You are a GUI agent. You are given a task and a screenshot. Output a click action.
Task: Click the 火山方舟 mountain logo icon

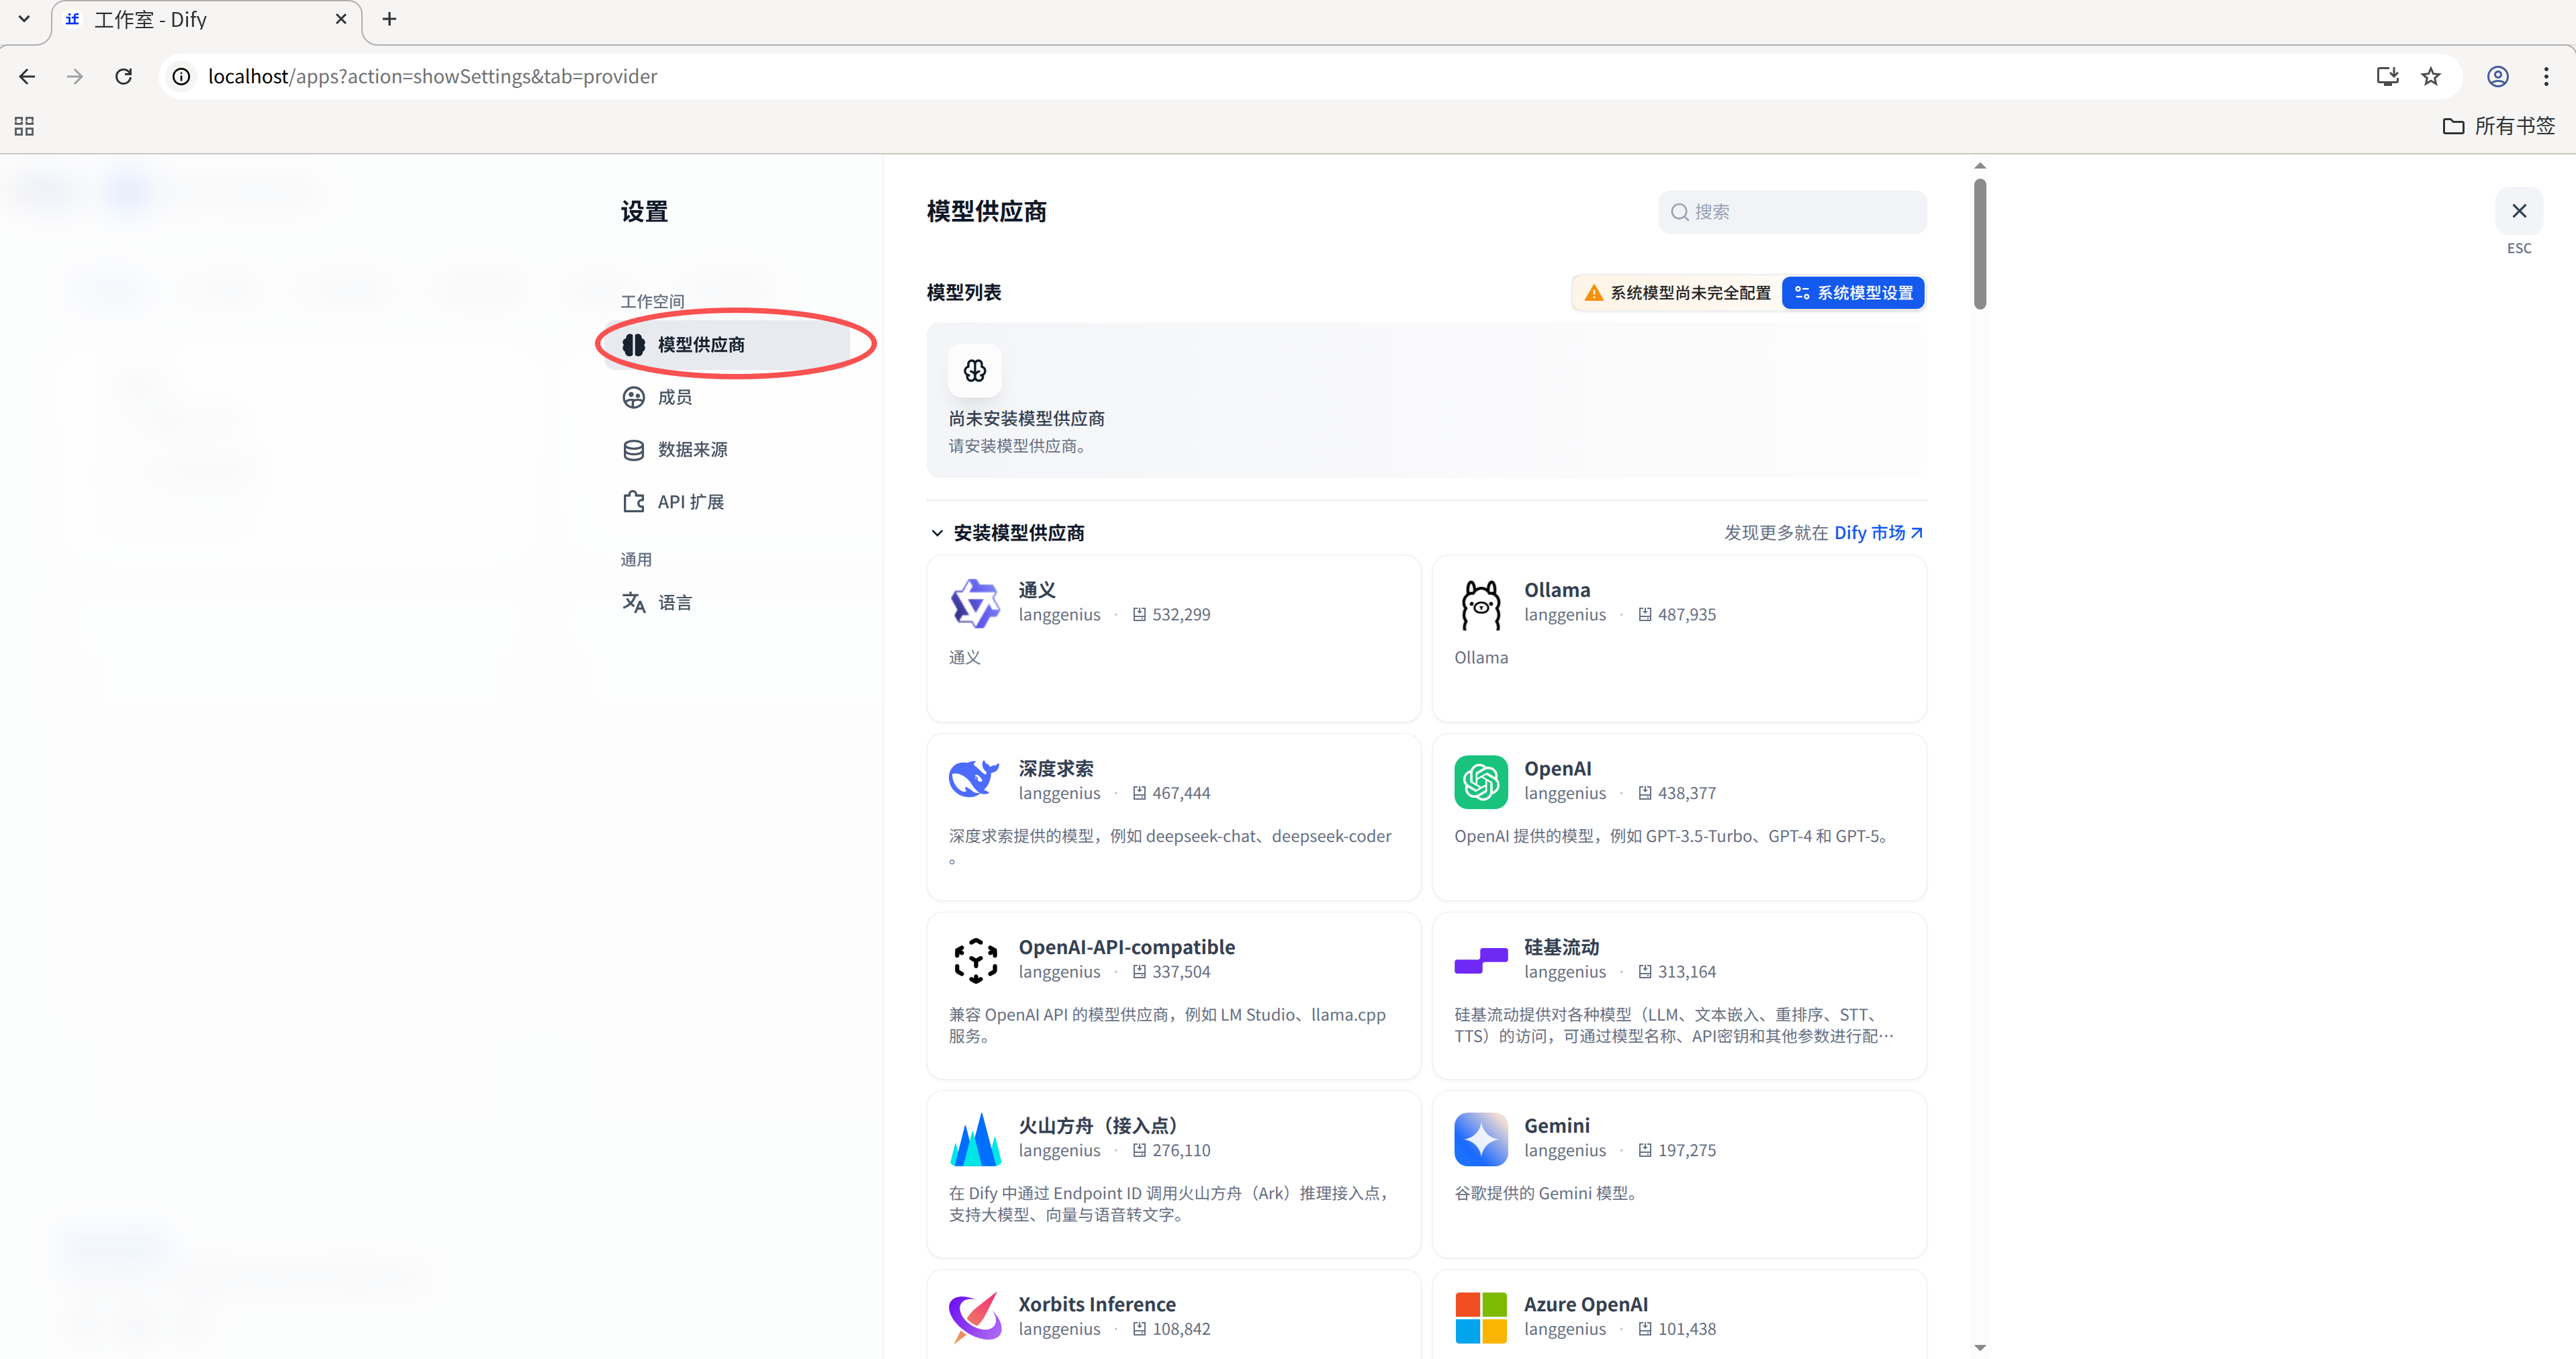(974, 1139)
